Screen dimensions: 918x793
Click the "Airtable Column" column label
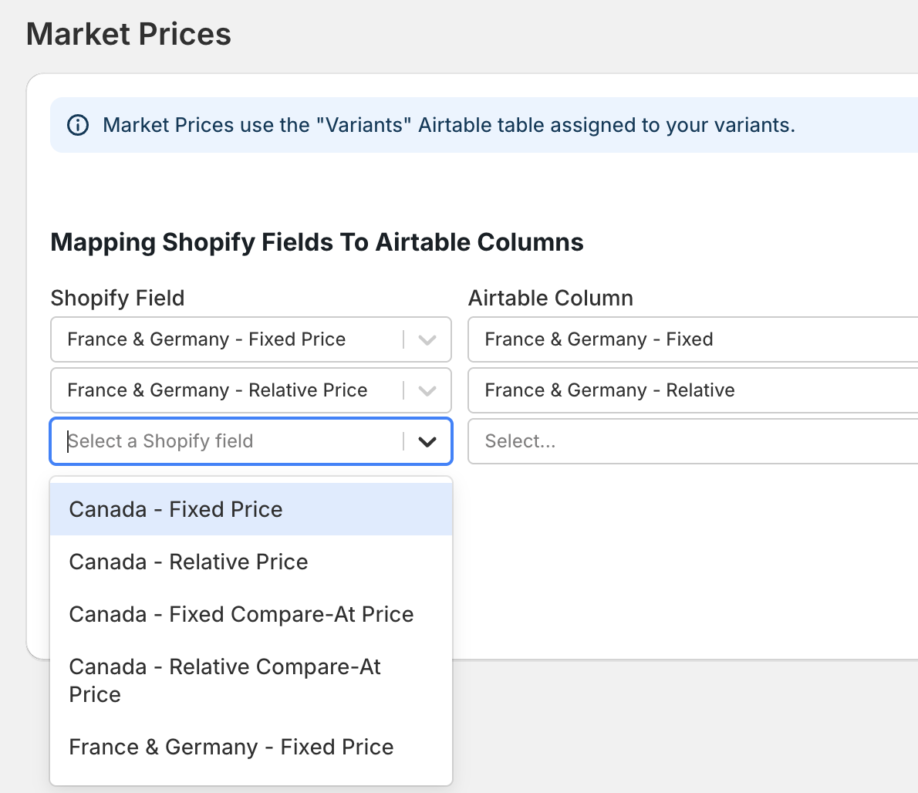pyautogui.click(x=551, y=298)
